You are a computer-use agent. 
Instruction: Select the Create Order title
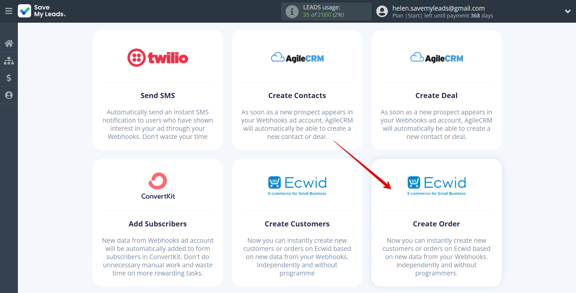[436, 224]
